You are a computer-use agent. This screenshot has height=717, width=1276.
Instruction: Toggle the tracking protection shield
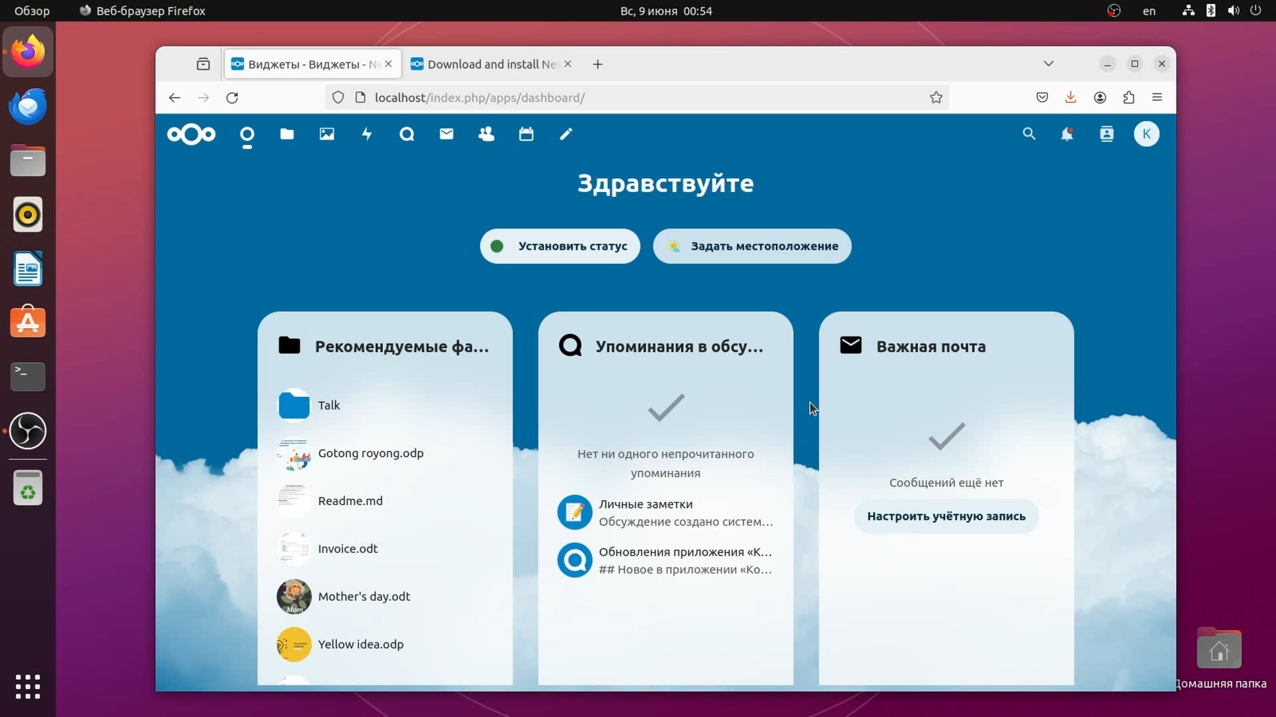click(338, 98)
